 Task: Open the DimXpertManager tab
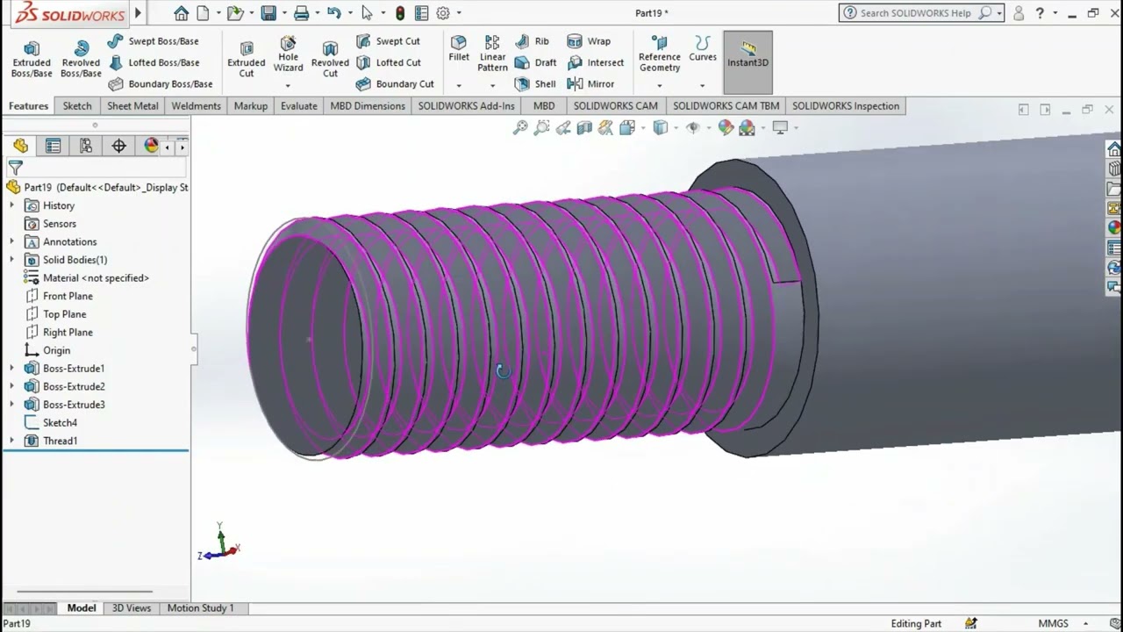tap(118, 146)
